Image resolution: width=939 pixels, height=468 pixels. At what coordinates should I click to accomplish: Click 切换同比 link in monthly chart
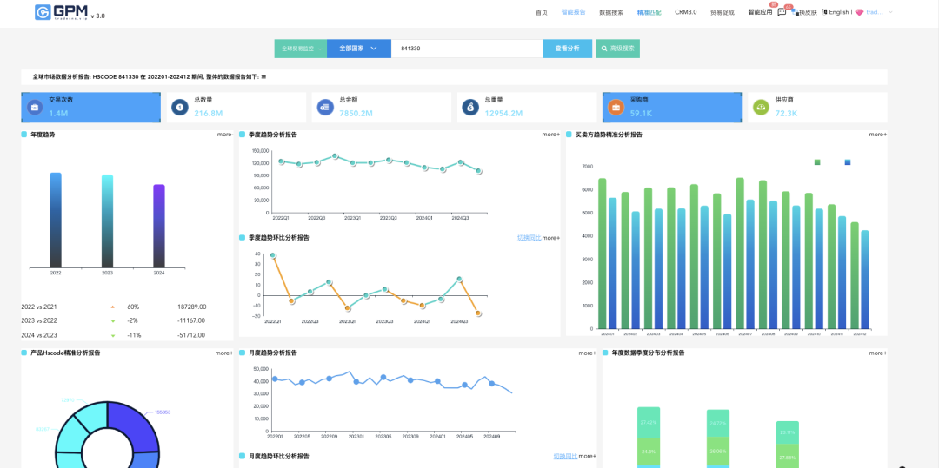(x=566, y=456)
